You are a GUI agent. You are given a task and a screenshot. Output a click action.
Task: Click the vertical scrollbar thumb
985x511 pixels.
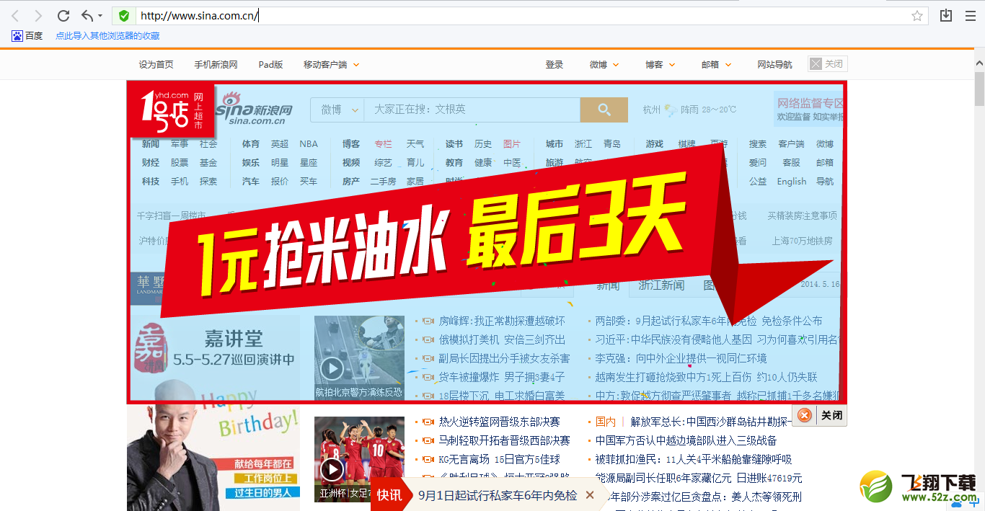pyautogui.click(x=979, y=89)
